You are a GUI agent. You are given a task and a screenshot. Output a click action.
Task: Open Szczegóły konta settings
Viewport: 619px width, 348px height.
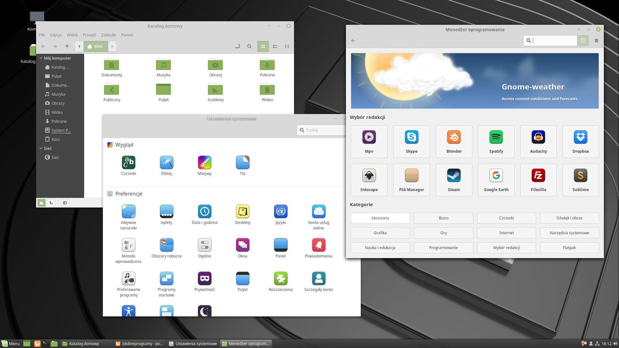point(319,278)
